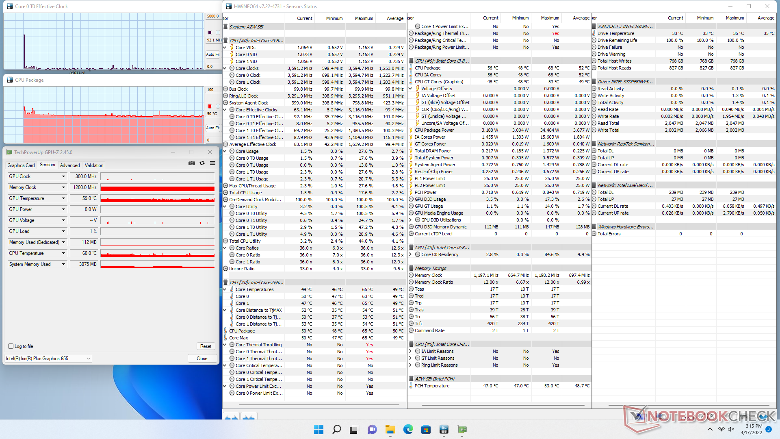Open the Advanced tab in GPU-Z
This screenshot has width=780, height=439.
(70, 165)
